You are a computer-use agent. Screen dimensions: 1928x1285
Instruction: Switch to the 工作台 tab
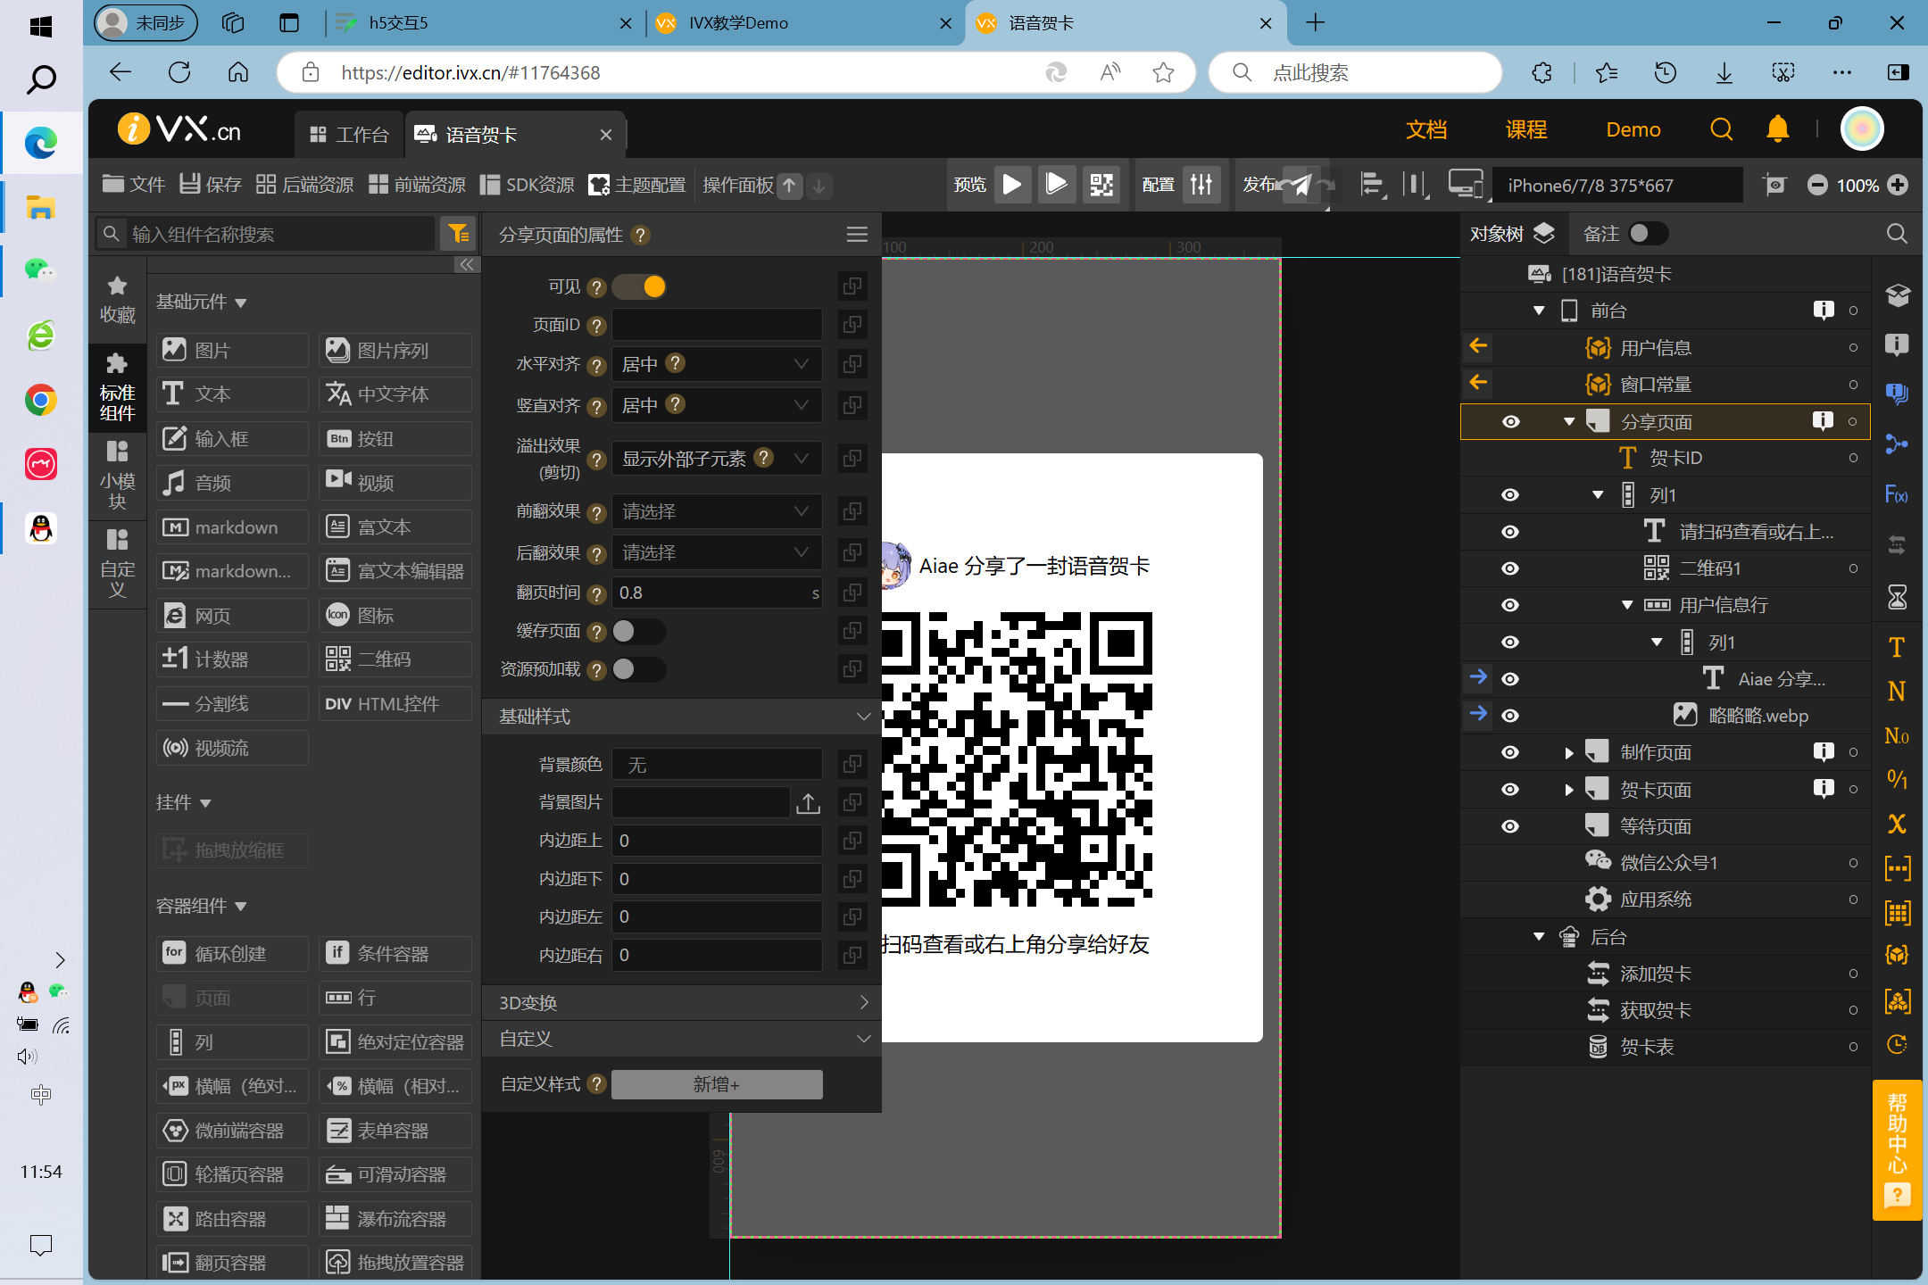350,135
